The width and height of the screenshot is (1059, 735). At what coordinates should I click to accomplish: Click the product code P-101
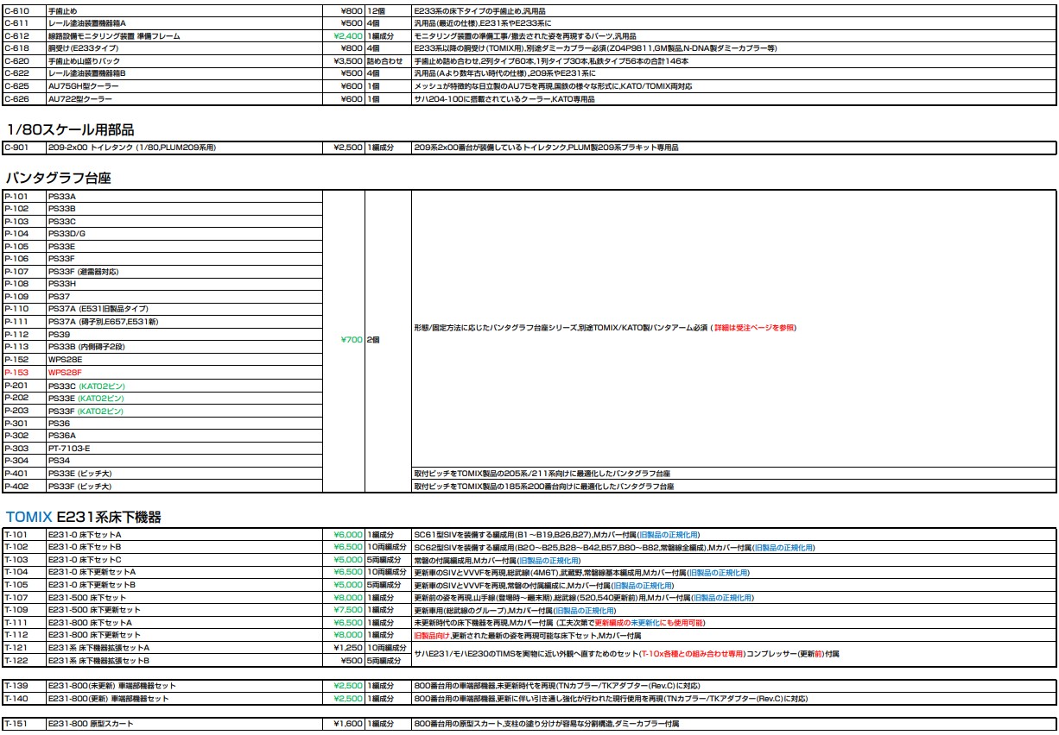pyautogui.click(x=16, y=197)
